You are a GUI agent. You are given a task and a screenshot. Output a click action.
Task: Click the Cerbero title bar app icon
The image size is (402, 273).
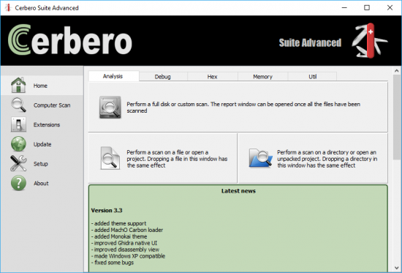[8, 8]
